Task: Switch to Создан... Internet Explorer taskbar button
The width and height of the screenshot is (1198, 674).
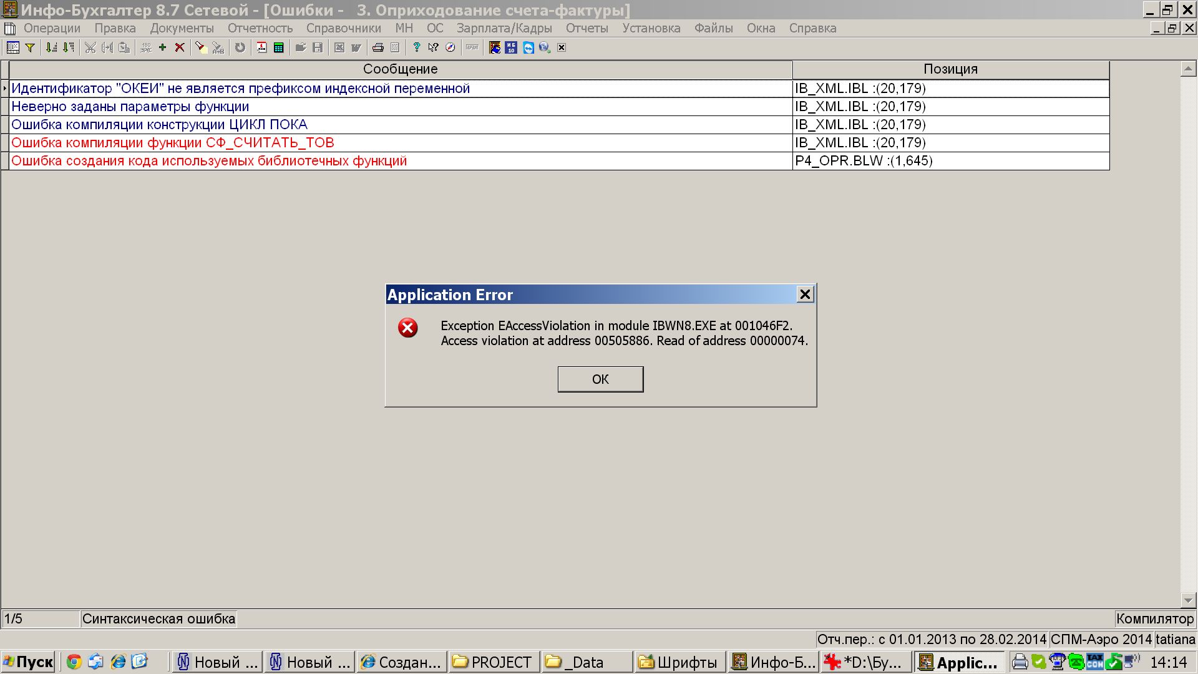Action: tap(402, 662)
